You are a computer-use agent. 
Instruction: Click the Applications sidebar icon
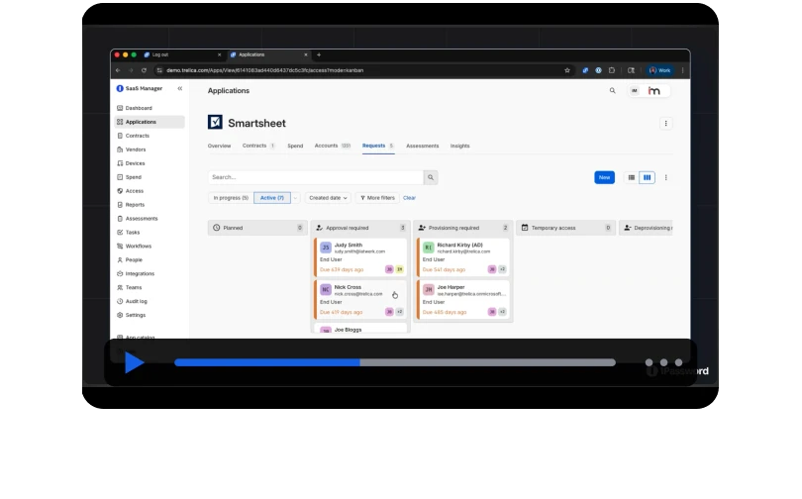click(120, 122)
